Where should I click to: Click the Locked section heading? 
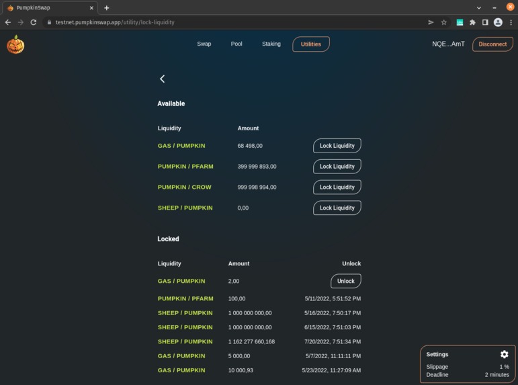(x=168, y=239)
